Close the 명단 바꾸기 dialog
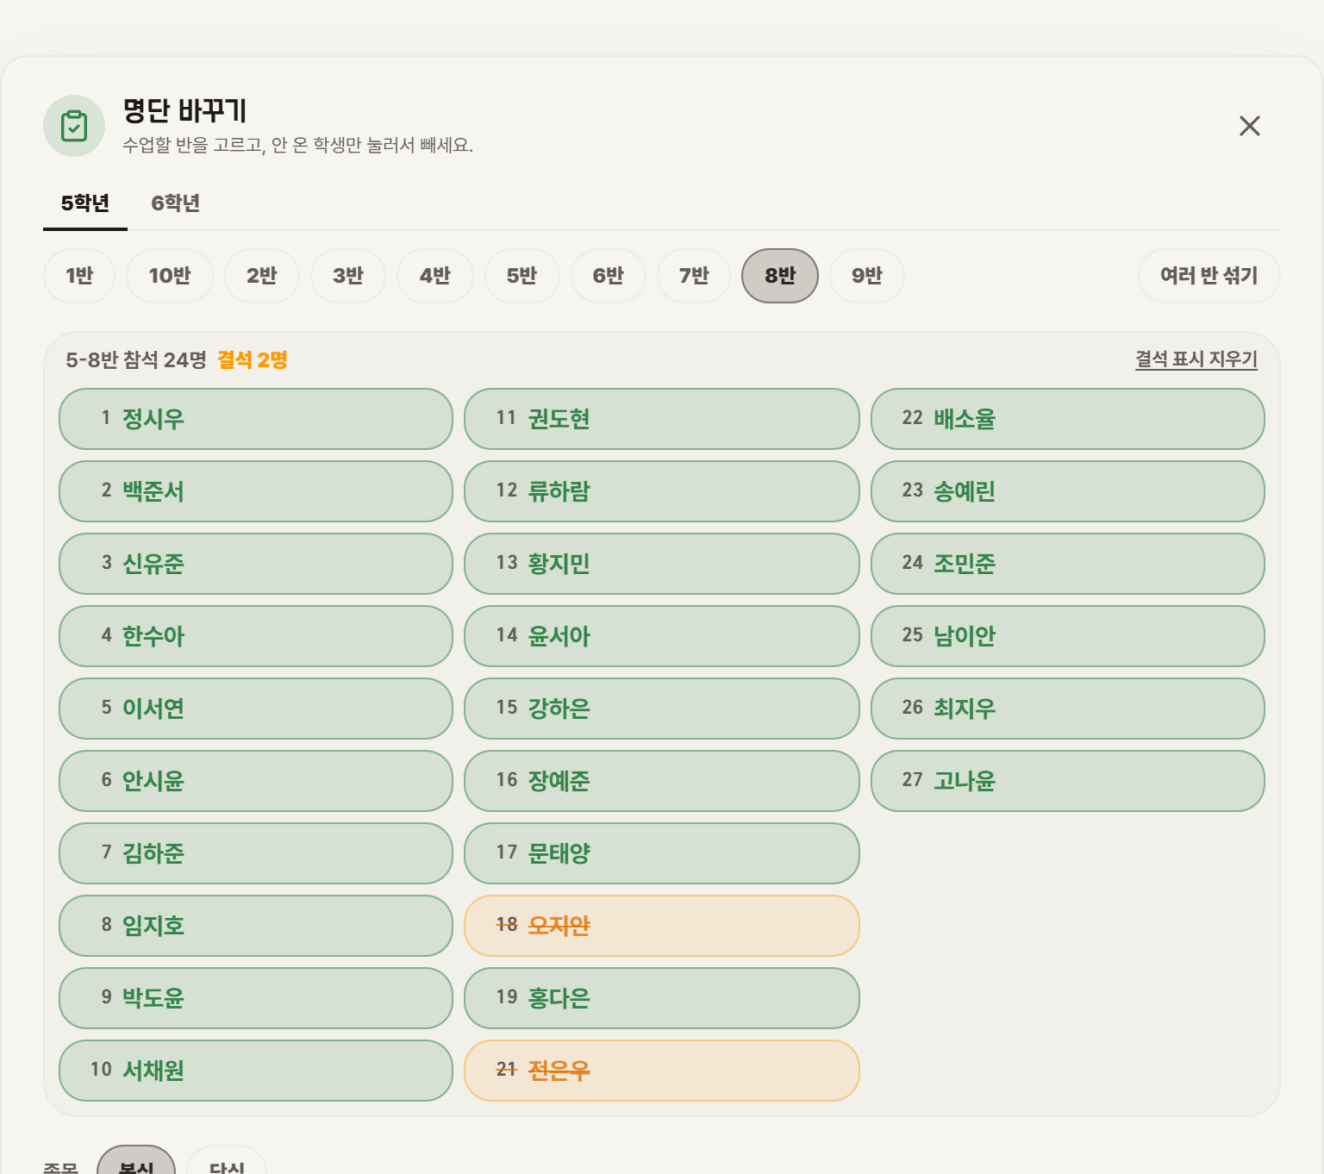The width and height of the screenshot is (1324, 1174). tap(1249, 126)
